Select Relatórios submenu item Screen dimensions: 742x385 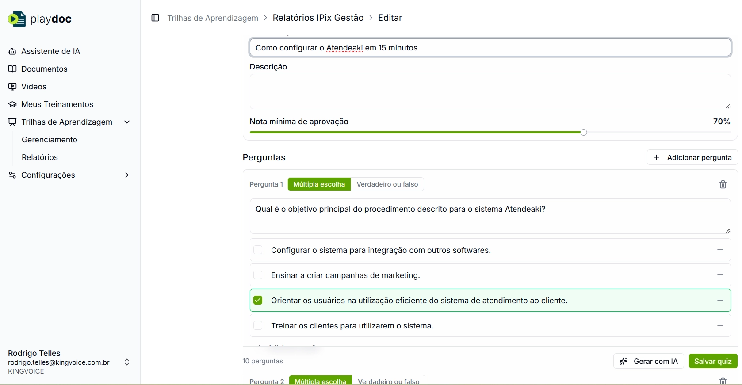tap(40, 157)
